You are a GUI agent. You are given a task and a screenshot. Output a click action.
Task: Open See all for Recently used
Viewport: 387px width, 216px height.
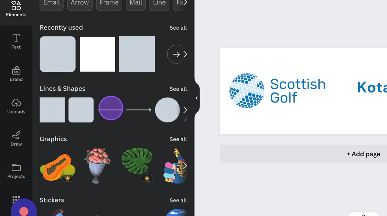(x=178, y=28)
